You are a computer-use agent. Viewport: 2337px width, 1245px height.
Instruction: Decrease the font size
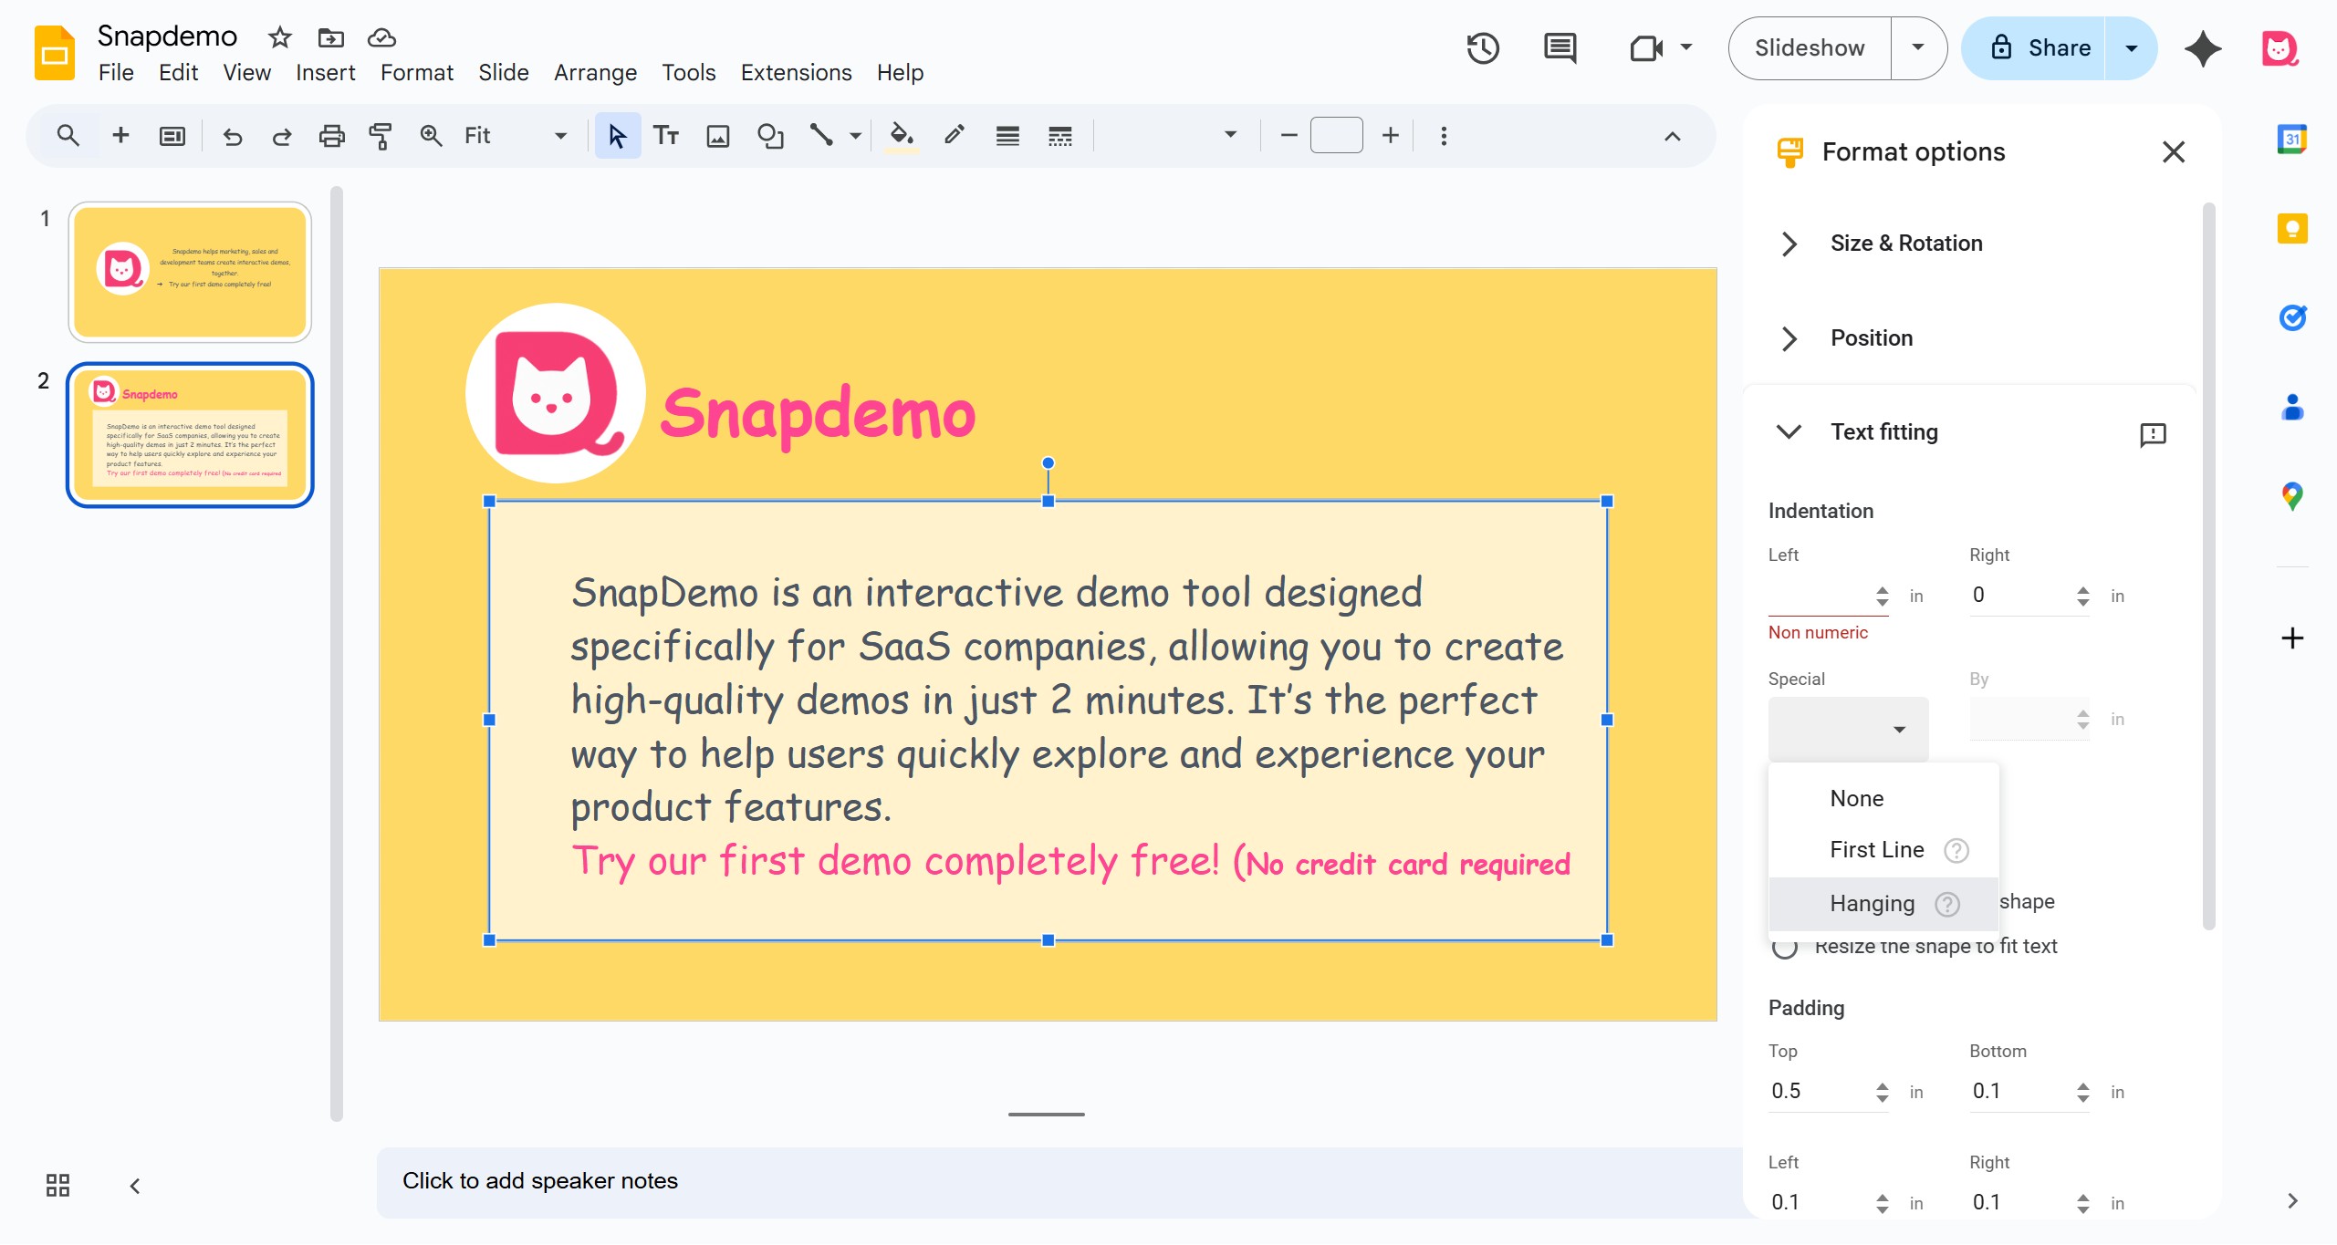[x=1288, y=136]
